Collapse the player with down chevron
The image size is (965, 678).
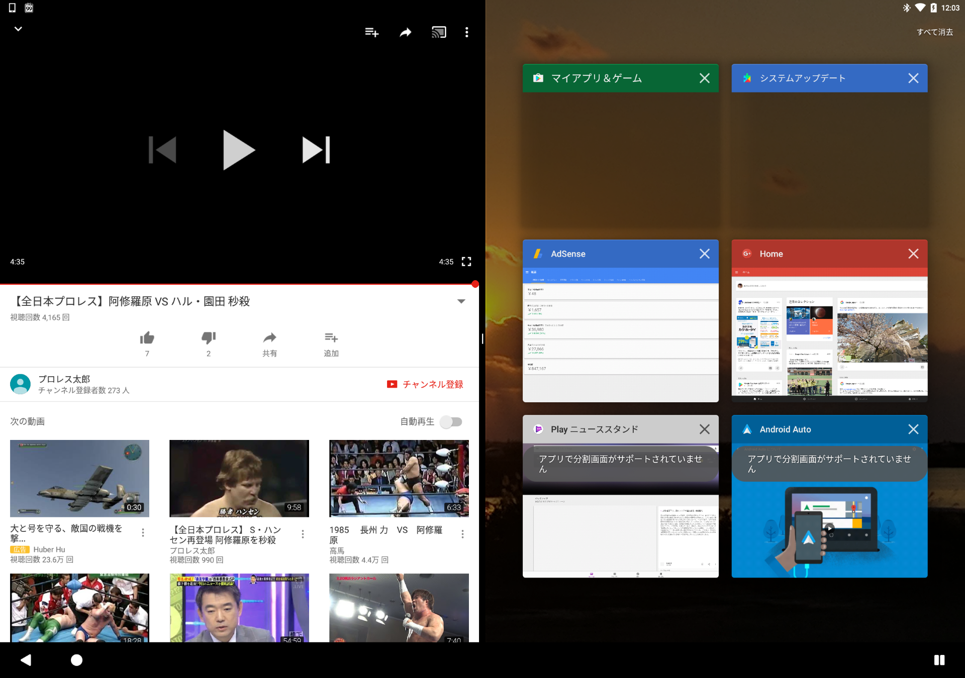point(18,29)
